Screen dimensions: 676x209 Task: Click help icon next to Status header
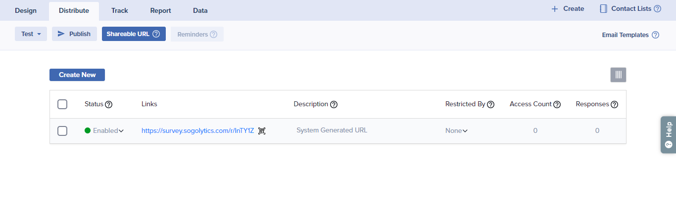(x=109, y=104)
